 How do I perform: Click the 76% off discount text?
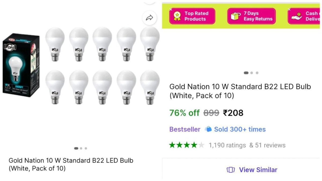coord(184,113)
